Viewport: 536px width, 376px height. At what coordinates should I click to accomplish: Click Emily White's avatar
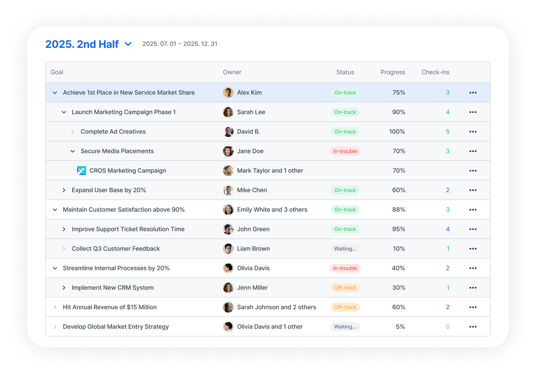(x=228, y=210)
